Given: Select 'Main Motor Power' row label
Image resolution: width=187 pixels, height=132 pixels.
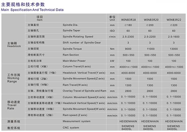Looking at the screenshot, I should 74,61.
